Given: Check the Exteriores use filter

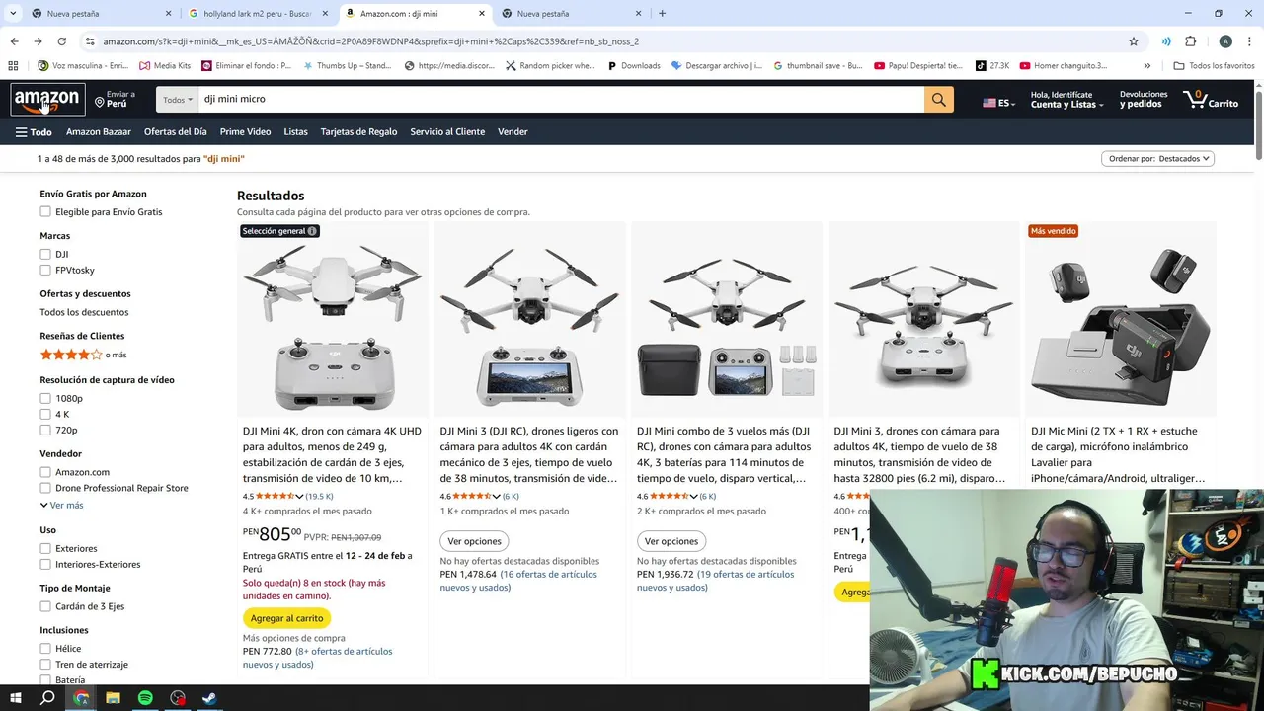Looking at the screenshot, I should (45, 549).
